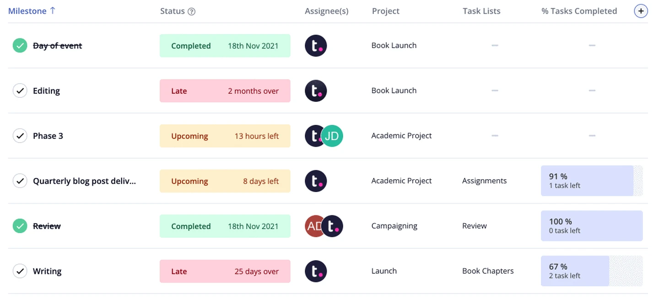The width and height of the screenshot is (659, 299).
Task: Click the add column plus icon
Action: [641, 11]
